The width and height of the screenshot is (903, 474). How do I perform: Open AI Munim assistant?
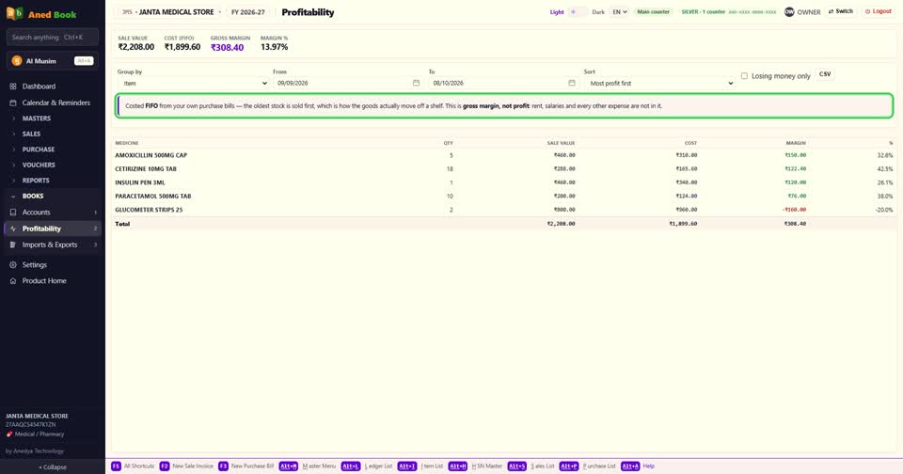click(53, 61)
